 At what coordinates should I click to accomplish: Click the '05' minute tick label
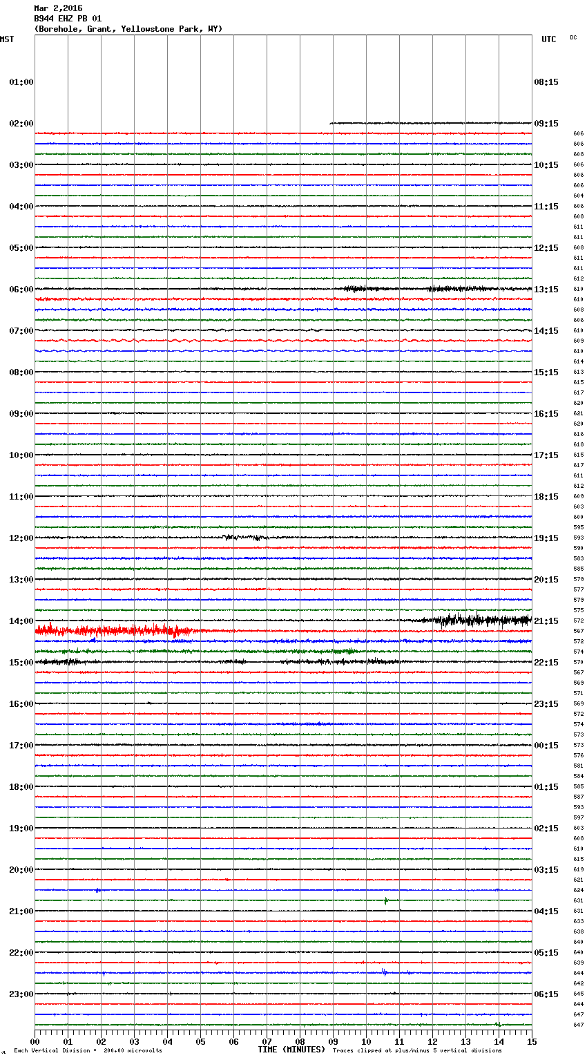pos(200,1041)
